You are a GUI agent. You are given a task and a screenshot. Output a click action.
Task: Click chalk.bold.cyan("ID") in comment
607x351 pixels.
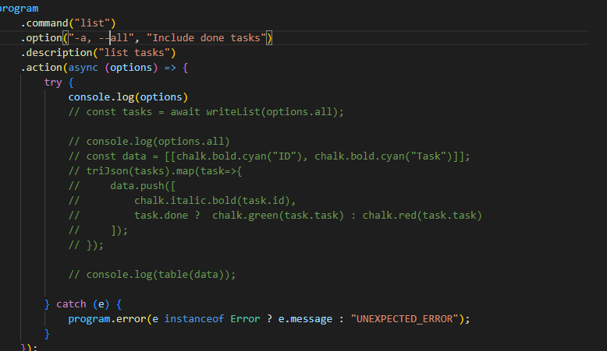240,156
